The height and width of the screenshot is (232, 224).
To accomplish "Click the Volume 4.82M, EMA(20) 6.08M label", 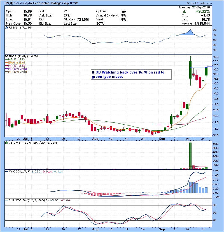I will [32, 143].
